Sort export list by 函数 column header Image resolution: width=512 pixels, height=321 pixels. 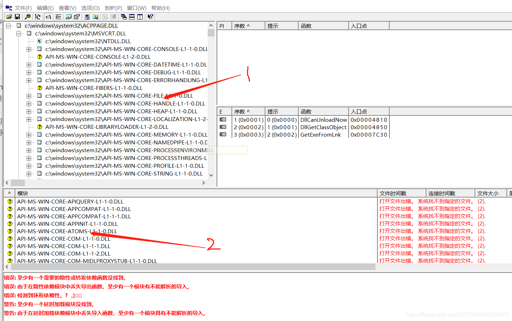pos(323,111)
